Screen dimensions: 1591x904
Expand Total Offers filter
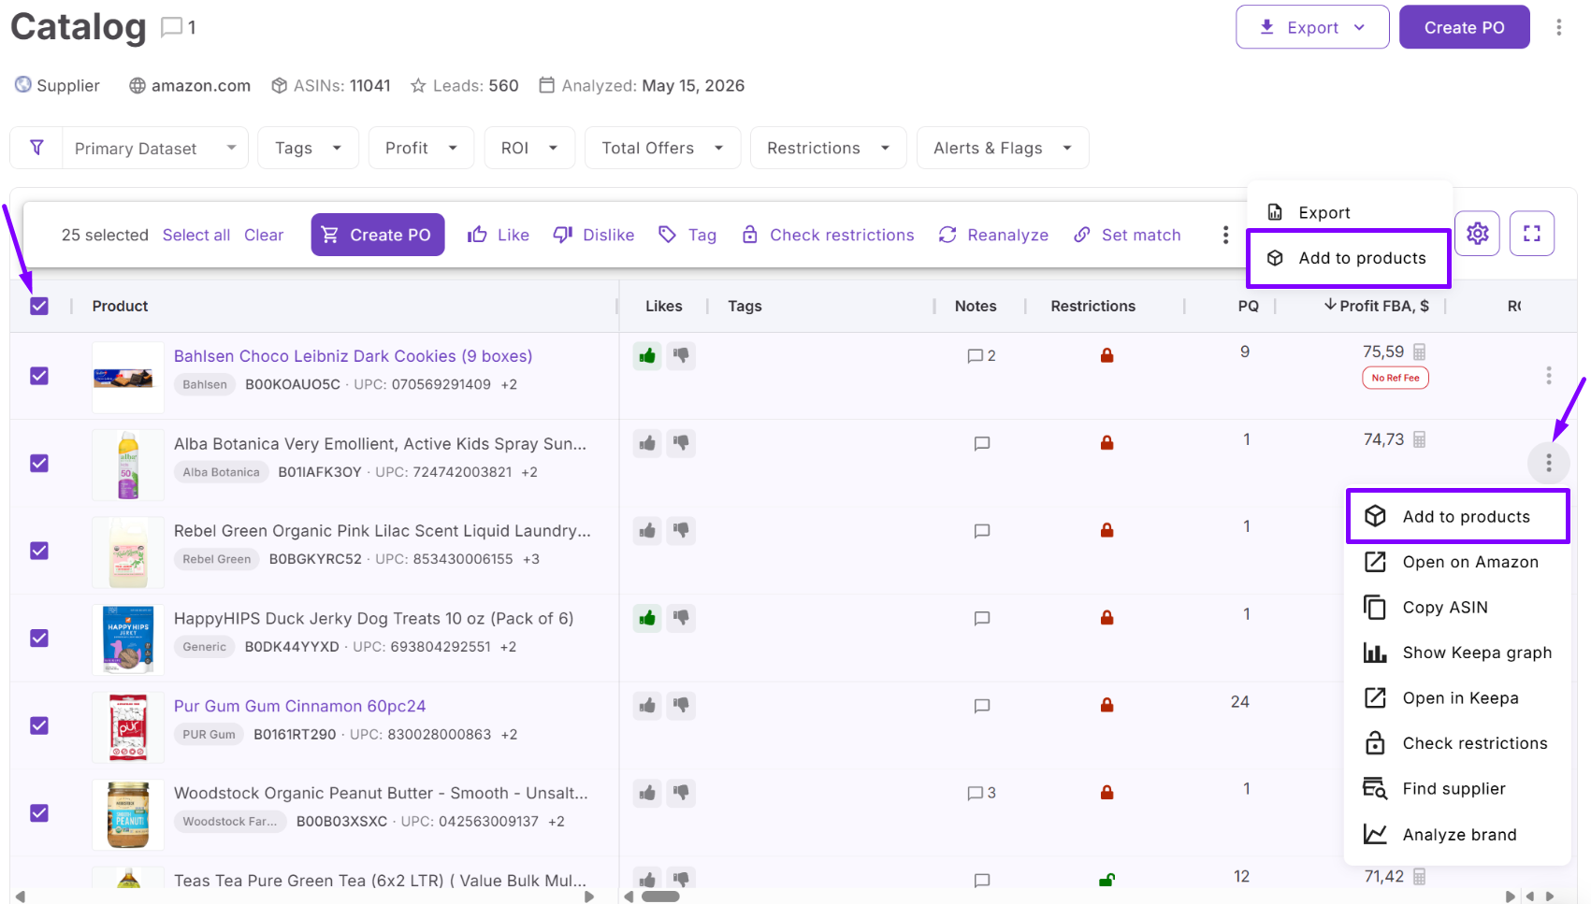point(662,148)
